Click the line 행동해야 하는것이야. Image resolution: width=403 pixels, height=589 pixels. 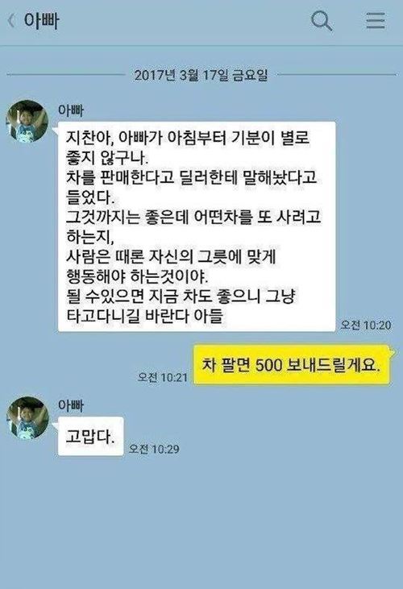pyautogui.click(x=137, y=276)
